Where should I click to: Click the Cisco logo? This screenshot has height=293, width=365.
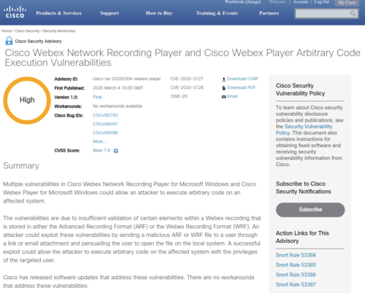click(x=15, y=12)
